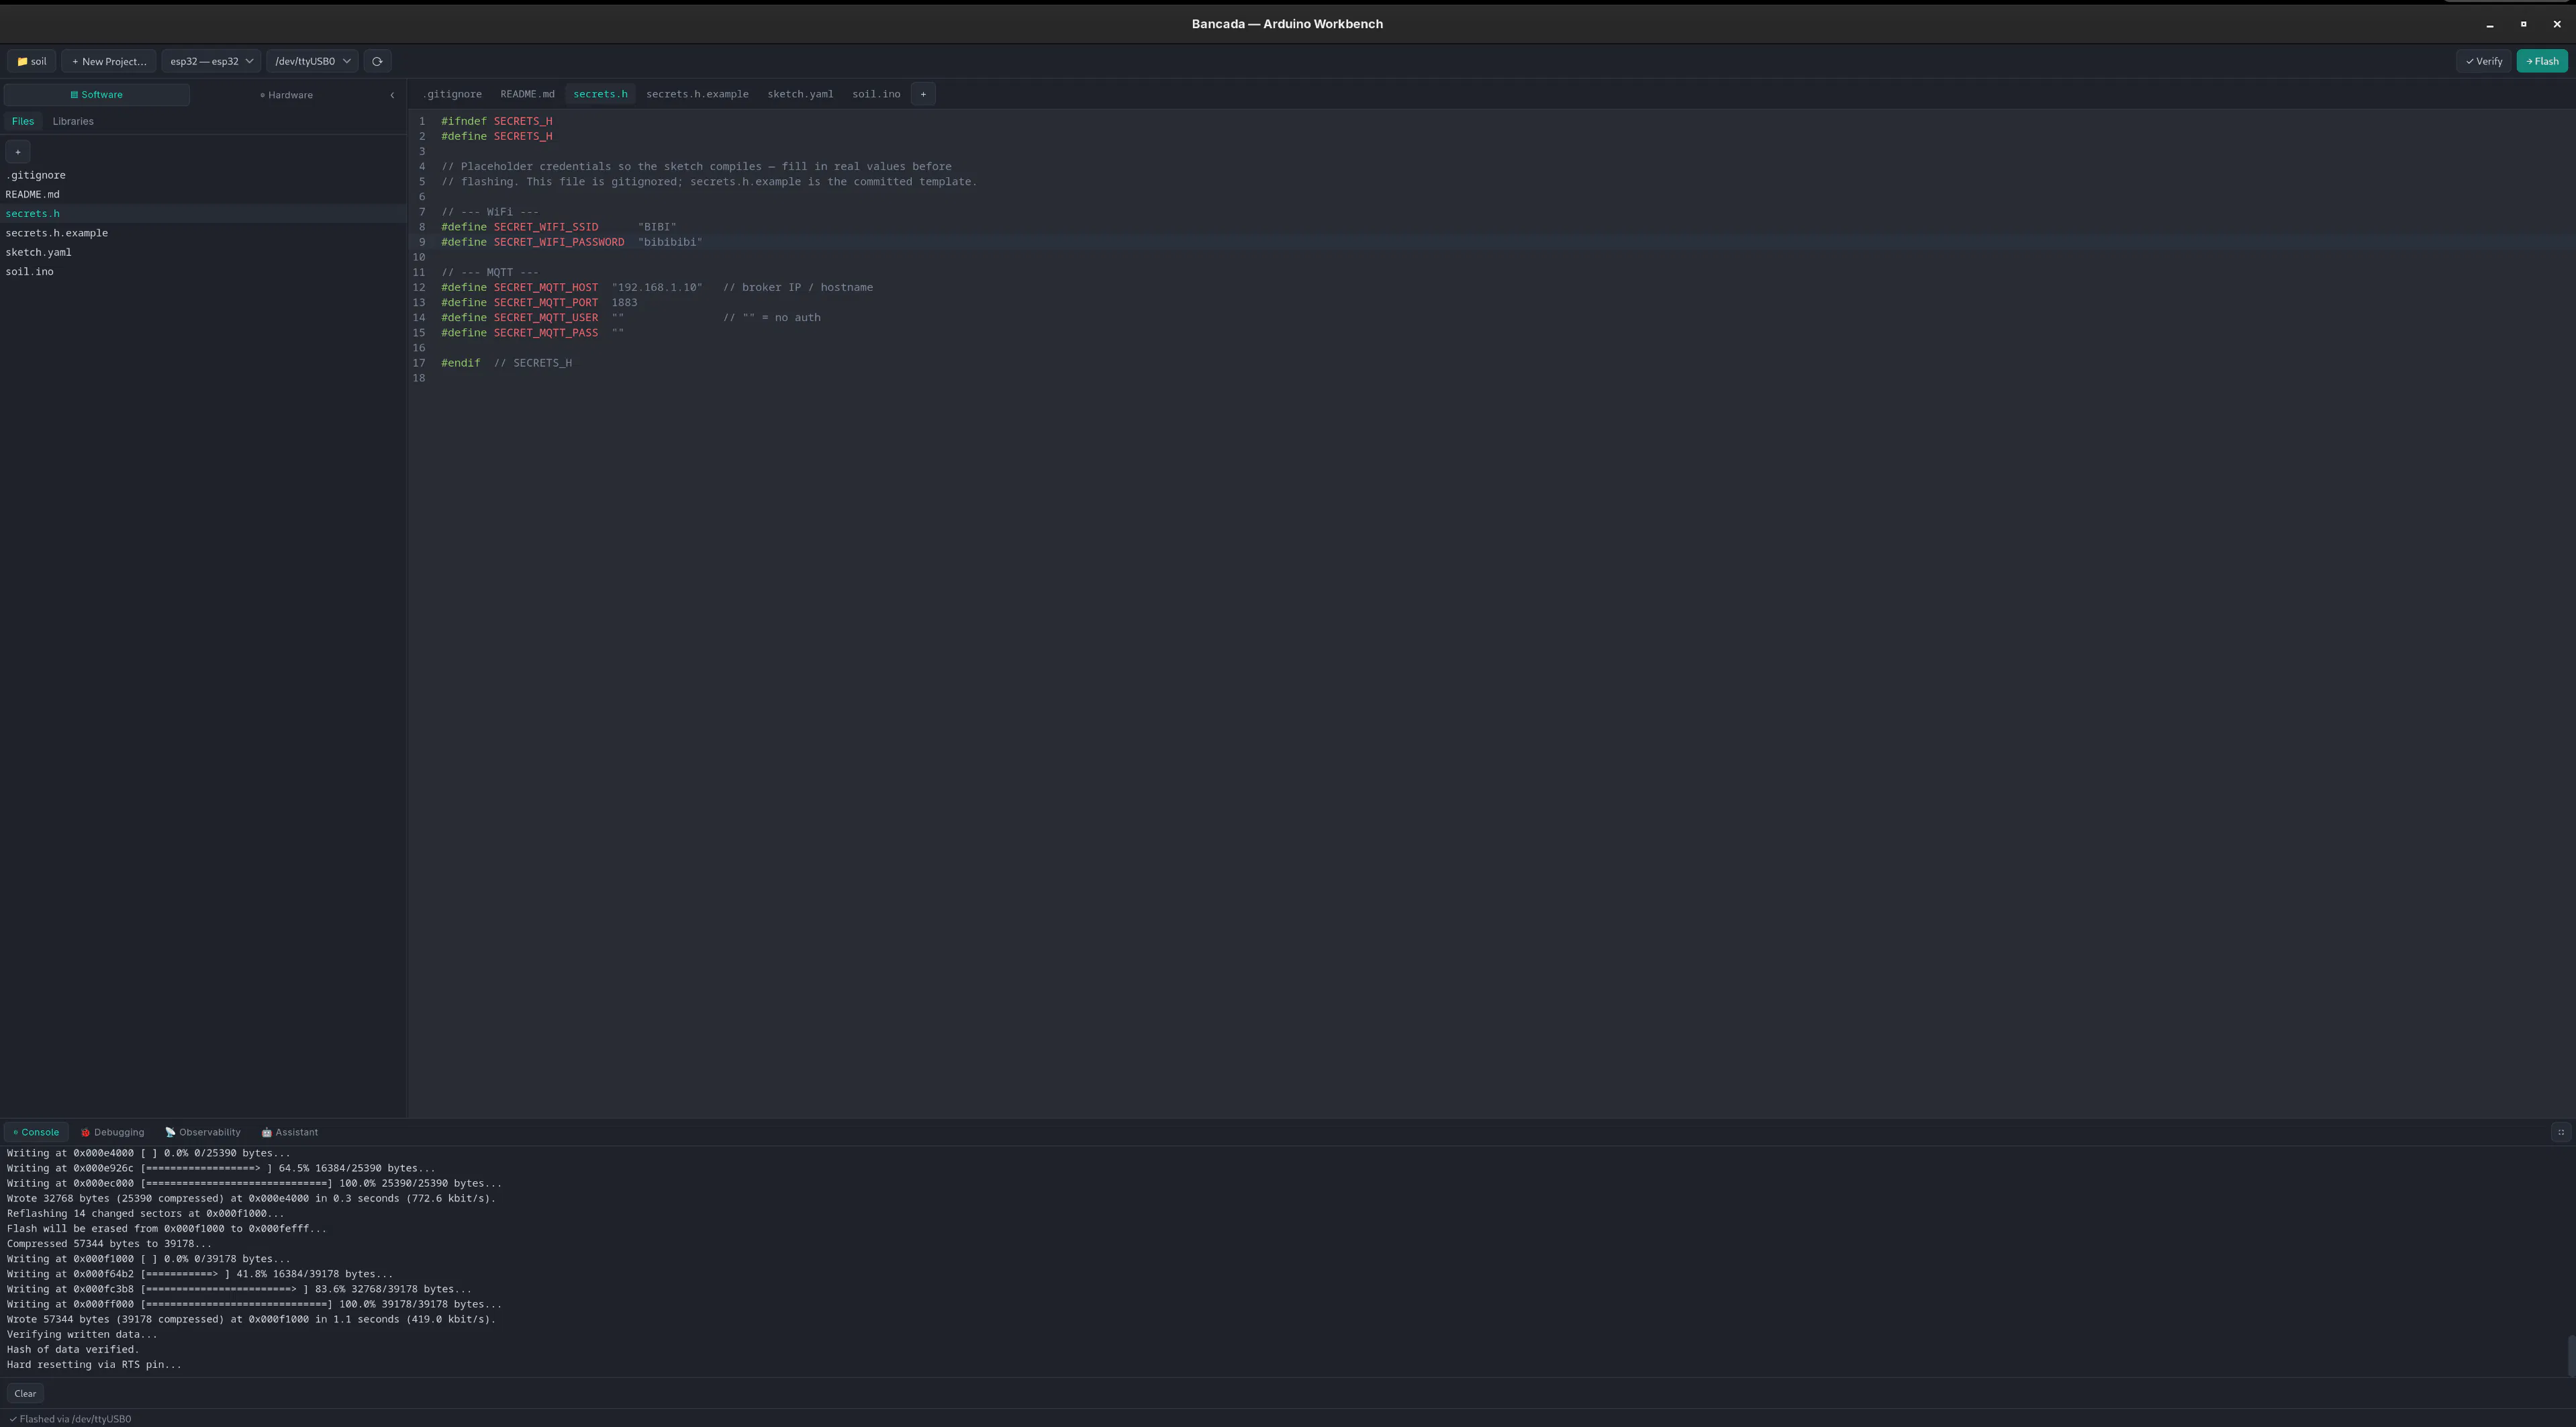Switch to the secrets.h editor tab
The image size is (2576, 1427).
tap(600, 94)
